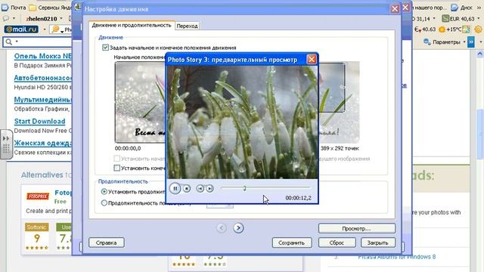Open the Автобетононасос ad link

click(x=42, y=78)
